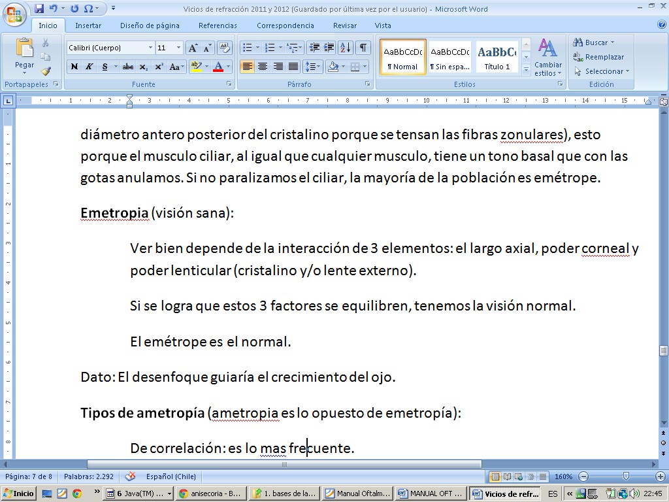Toggle bold formatting (N button)
Viewport: 669px width, 502px height.
[74, 67]
